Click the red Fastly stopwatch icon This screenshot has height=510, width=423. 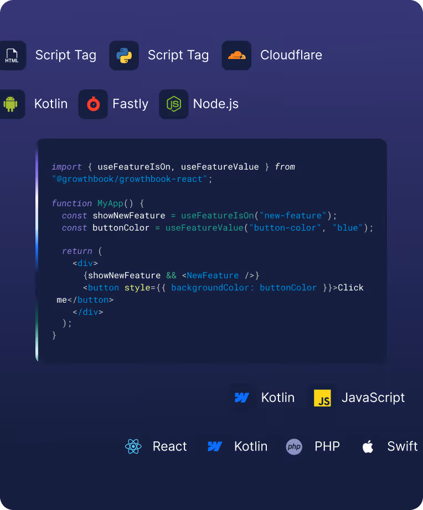tap(93, 104)
